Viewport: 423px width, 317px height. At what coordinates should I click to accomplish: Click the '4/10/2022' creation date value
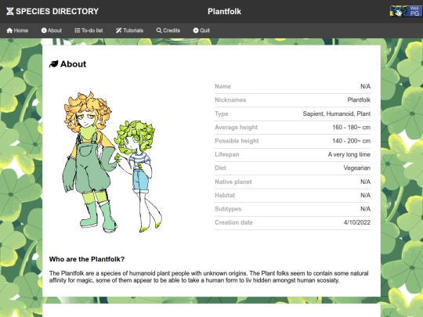(x=357, y=222)
